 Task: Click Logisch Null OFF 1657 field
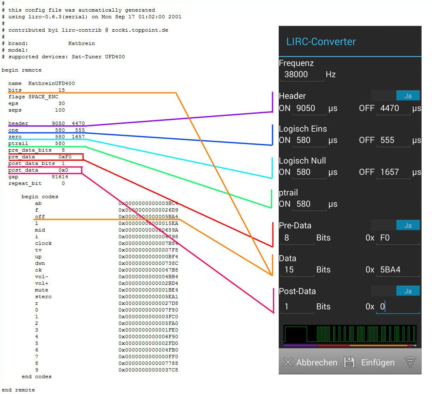coord(393,172)
